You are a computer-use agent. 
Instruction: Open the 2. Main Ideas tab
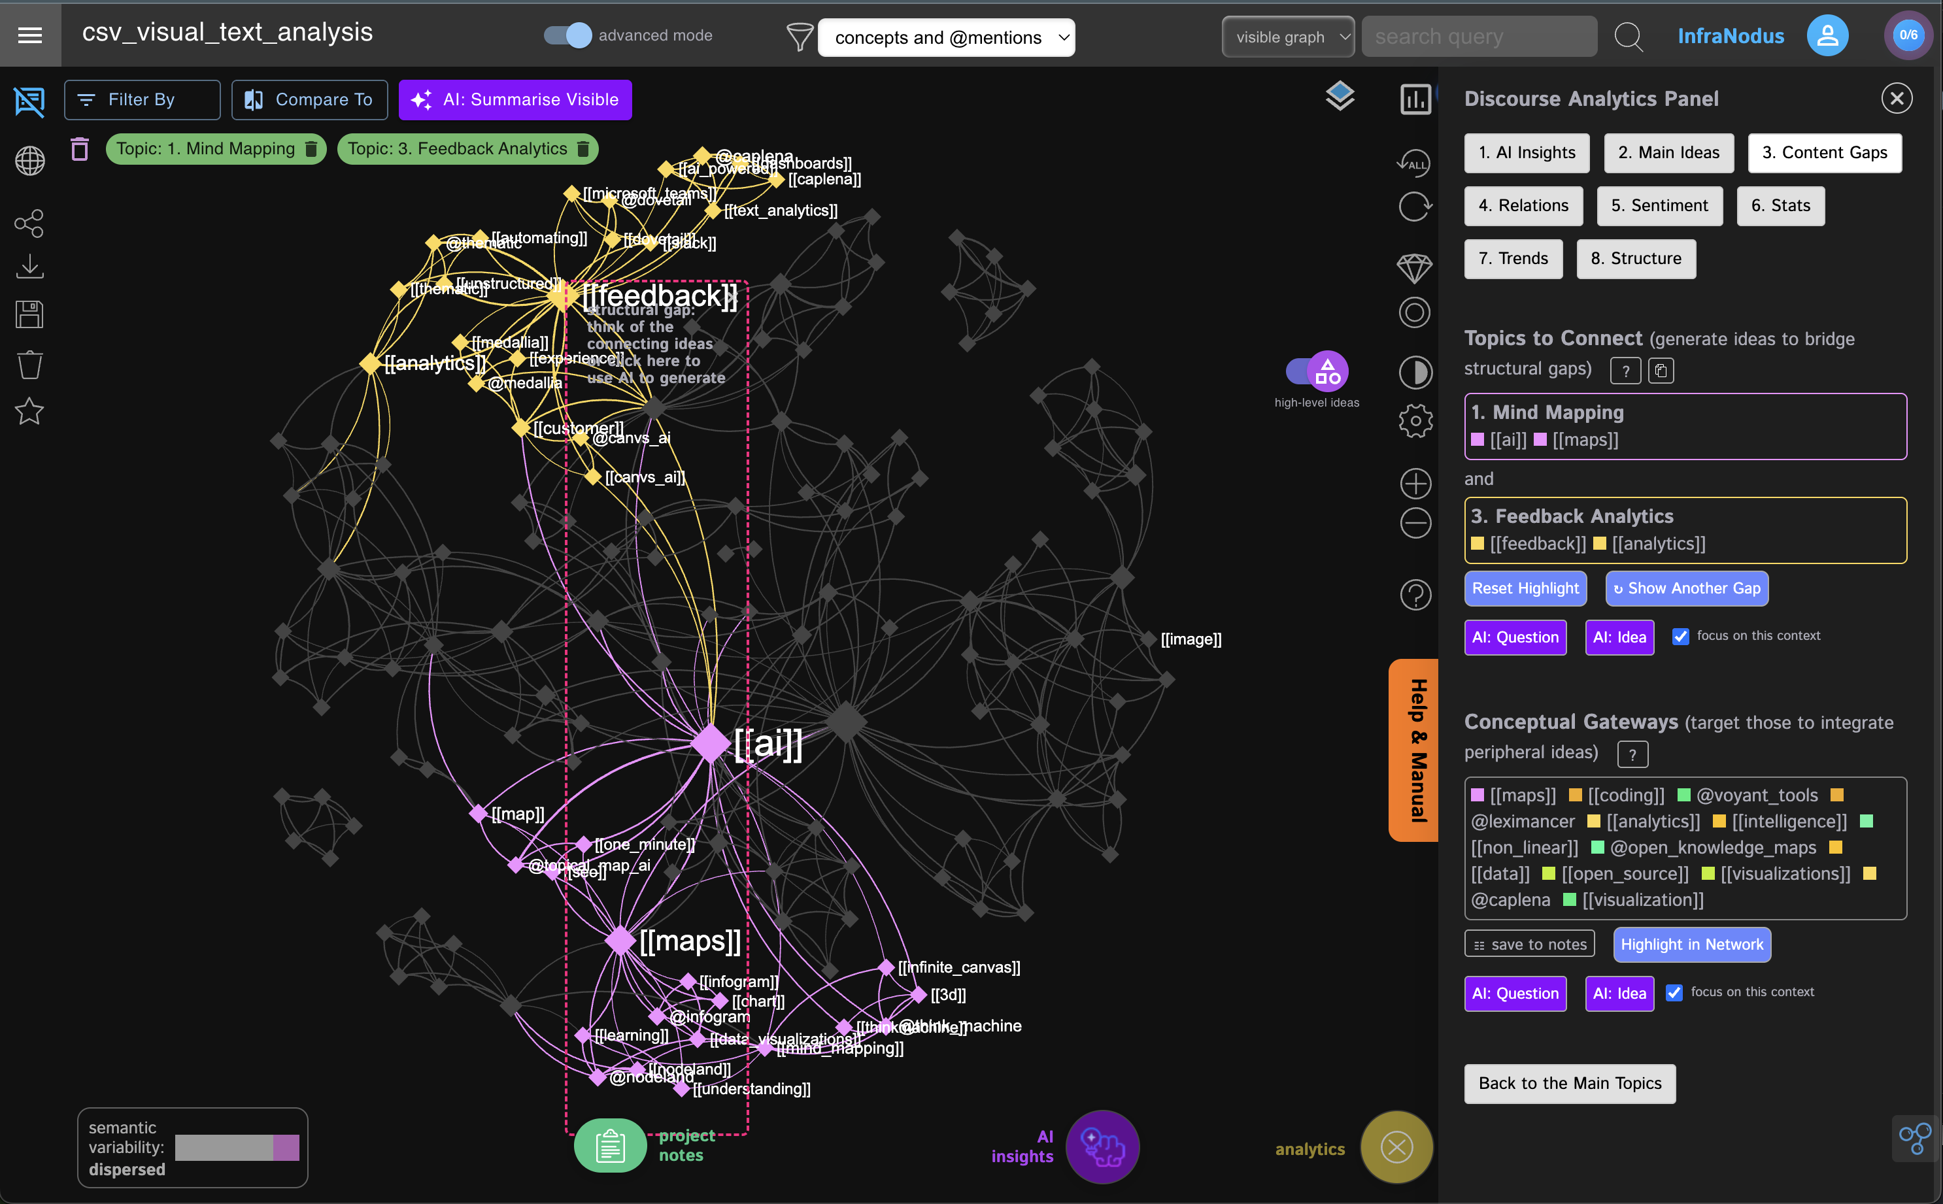point(1668,153)
